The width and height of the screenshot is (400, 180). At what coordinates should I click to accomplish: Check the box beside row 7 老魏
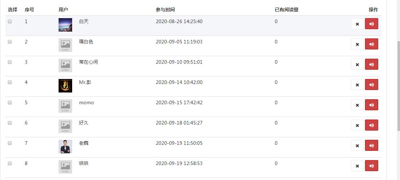point(10,143)
